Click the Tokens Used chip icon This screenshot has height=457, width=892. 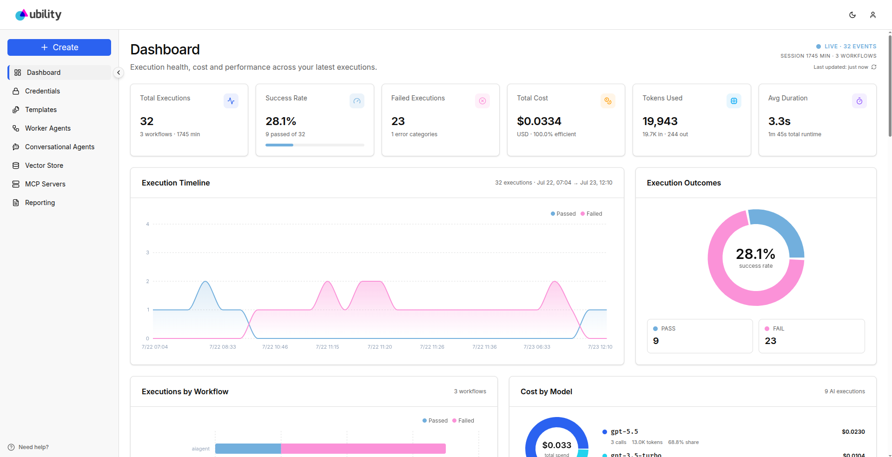[734, 101]
